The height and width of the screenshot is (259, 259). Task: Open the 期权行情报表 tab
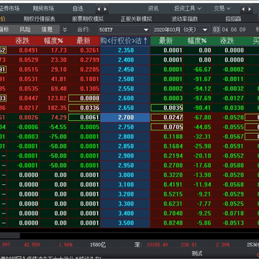coord(40,19)
